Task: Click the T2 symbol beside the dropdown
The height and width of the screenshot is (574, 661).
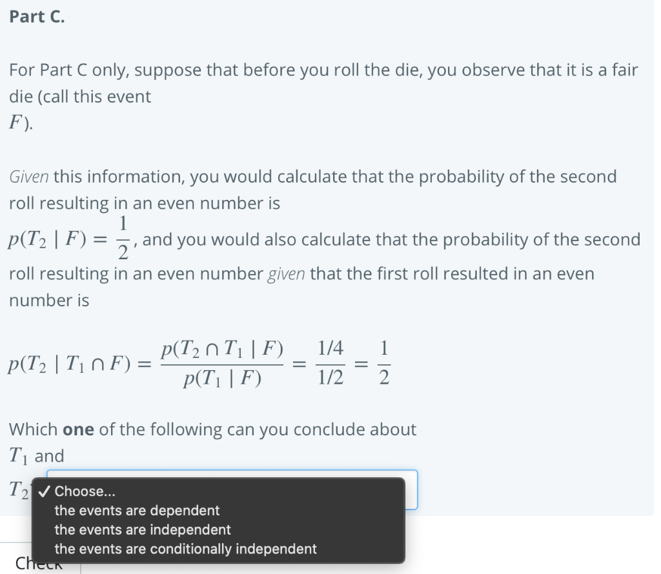Action: [x=18, y=490]
